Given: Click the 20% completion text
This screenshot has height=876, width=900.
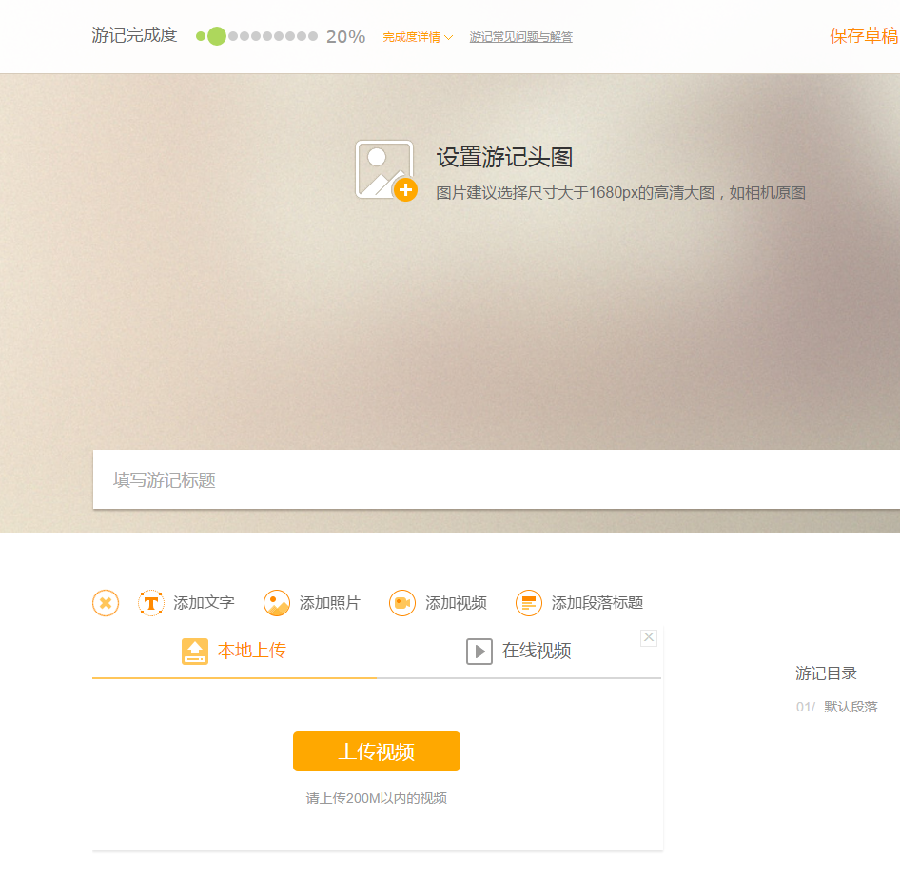Looking at the screenshot, I should click(x=345, y=37).
